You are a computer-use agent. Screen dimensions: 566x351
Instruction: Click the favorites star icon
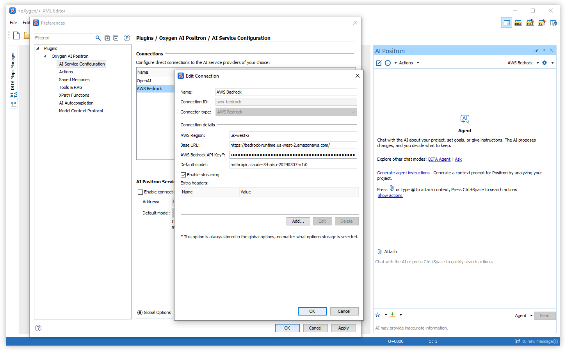pyautogui.click(x=377, y=315)
